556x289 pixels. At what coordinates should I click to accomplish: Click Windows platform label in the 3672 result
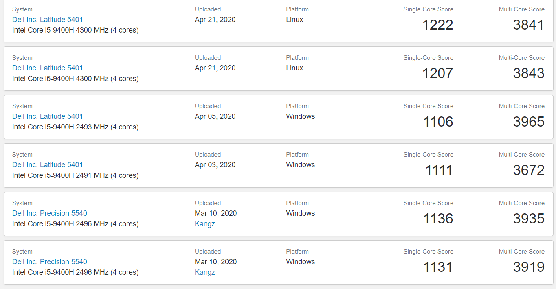[x=301, y=165]
